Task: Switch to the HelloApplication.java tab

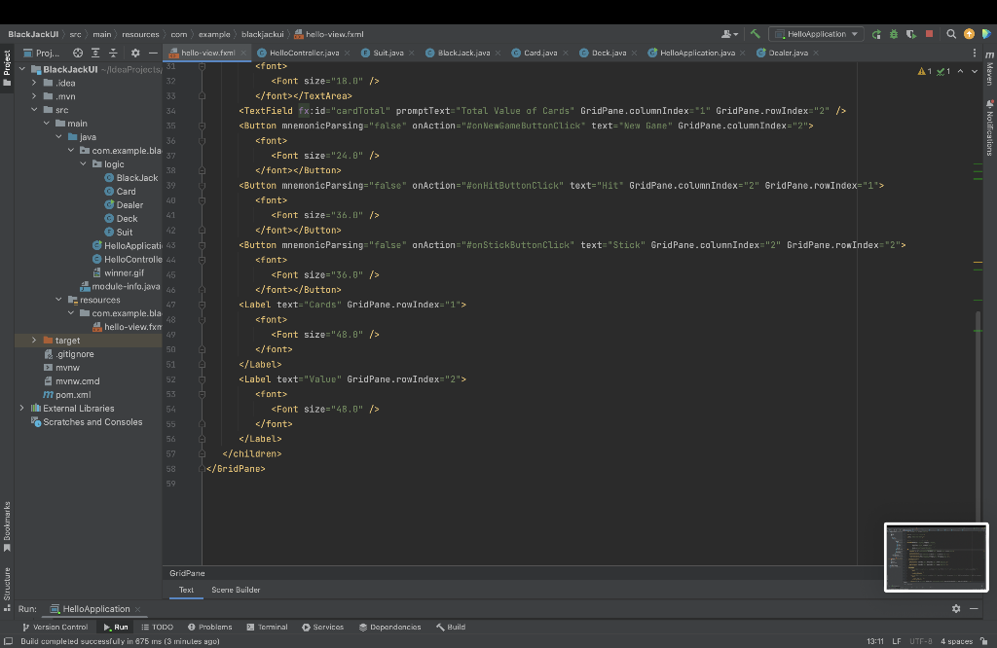Action: (697, 53)
